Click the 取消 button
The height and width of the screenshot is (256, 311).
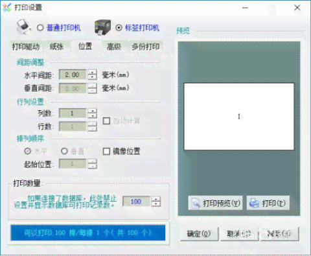239,234
